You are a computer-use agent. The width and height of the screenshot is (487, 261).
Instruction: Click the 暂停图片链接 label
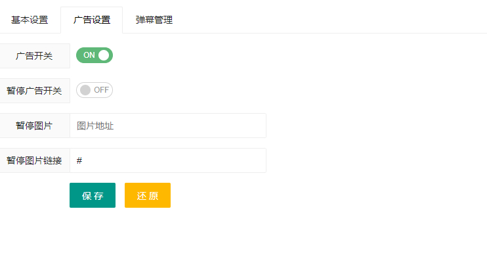pyautogui.click(x=34, y=160)
